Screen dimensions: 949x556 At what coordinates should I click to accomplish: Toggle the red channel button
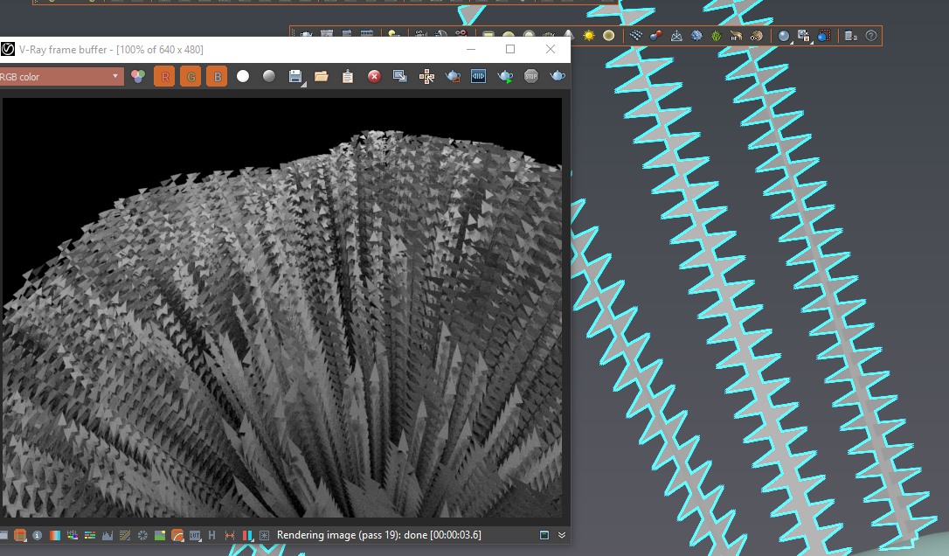tap(164, 77)
